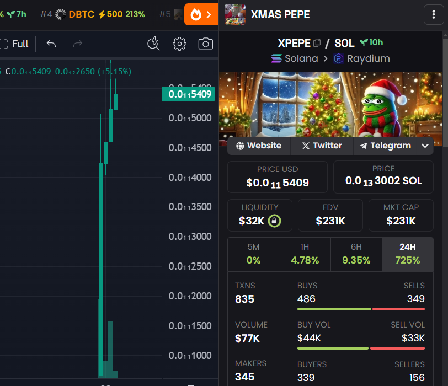Screen dimensions: 448x386
Task: Open chart settings gear
Action: [179, 44]
